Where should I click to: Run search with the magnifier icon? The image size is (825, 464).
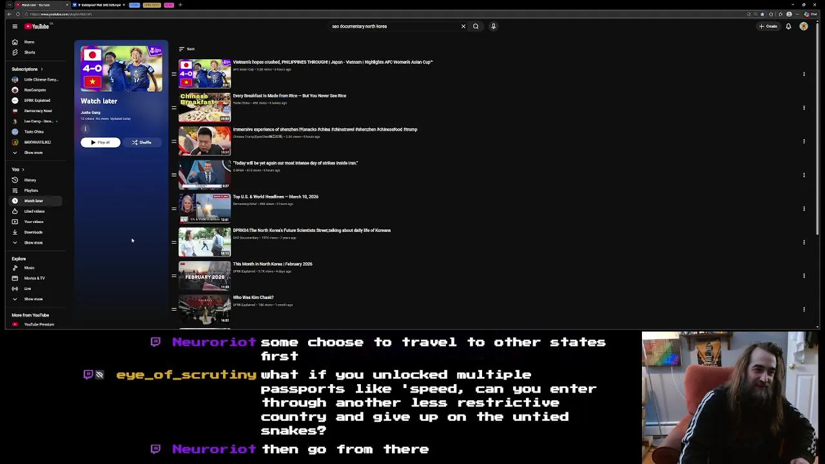click(x=476, y=26)
